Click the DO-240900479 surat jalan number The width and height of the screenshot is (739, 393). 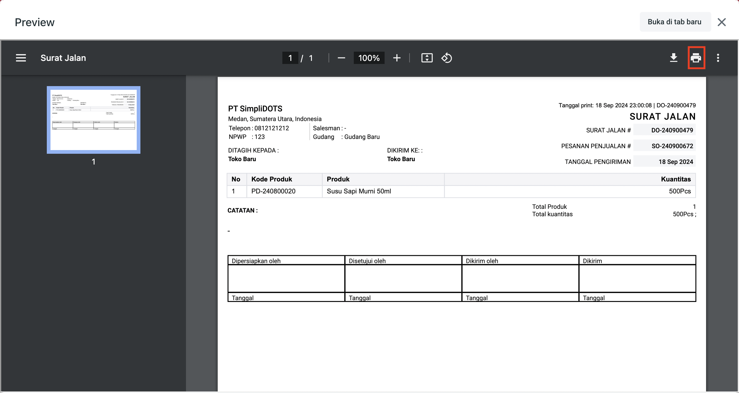tap(672, 130)
